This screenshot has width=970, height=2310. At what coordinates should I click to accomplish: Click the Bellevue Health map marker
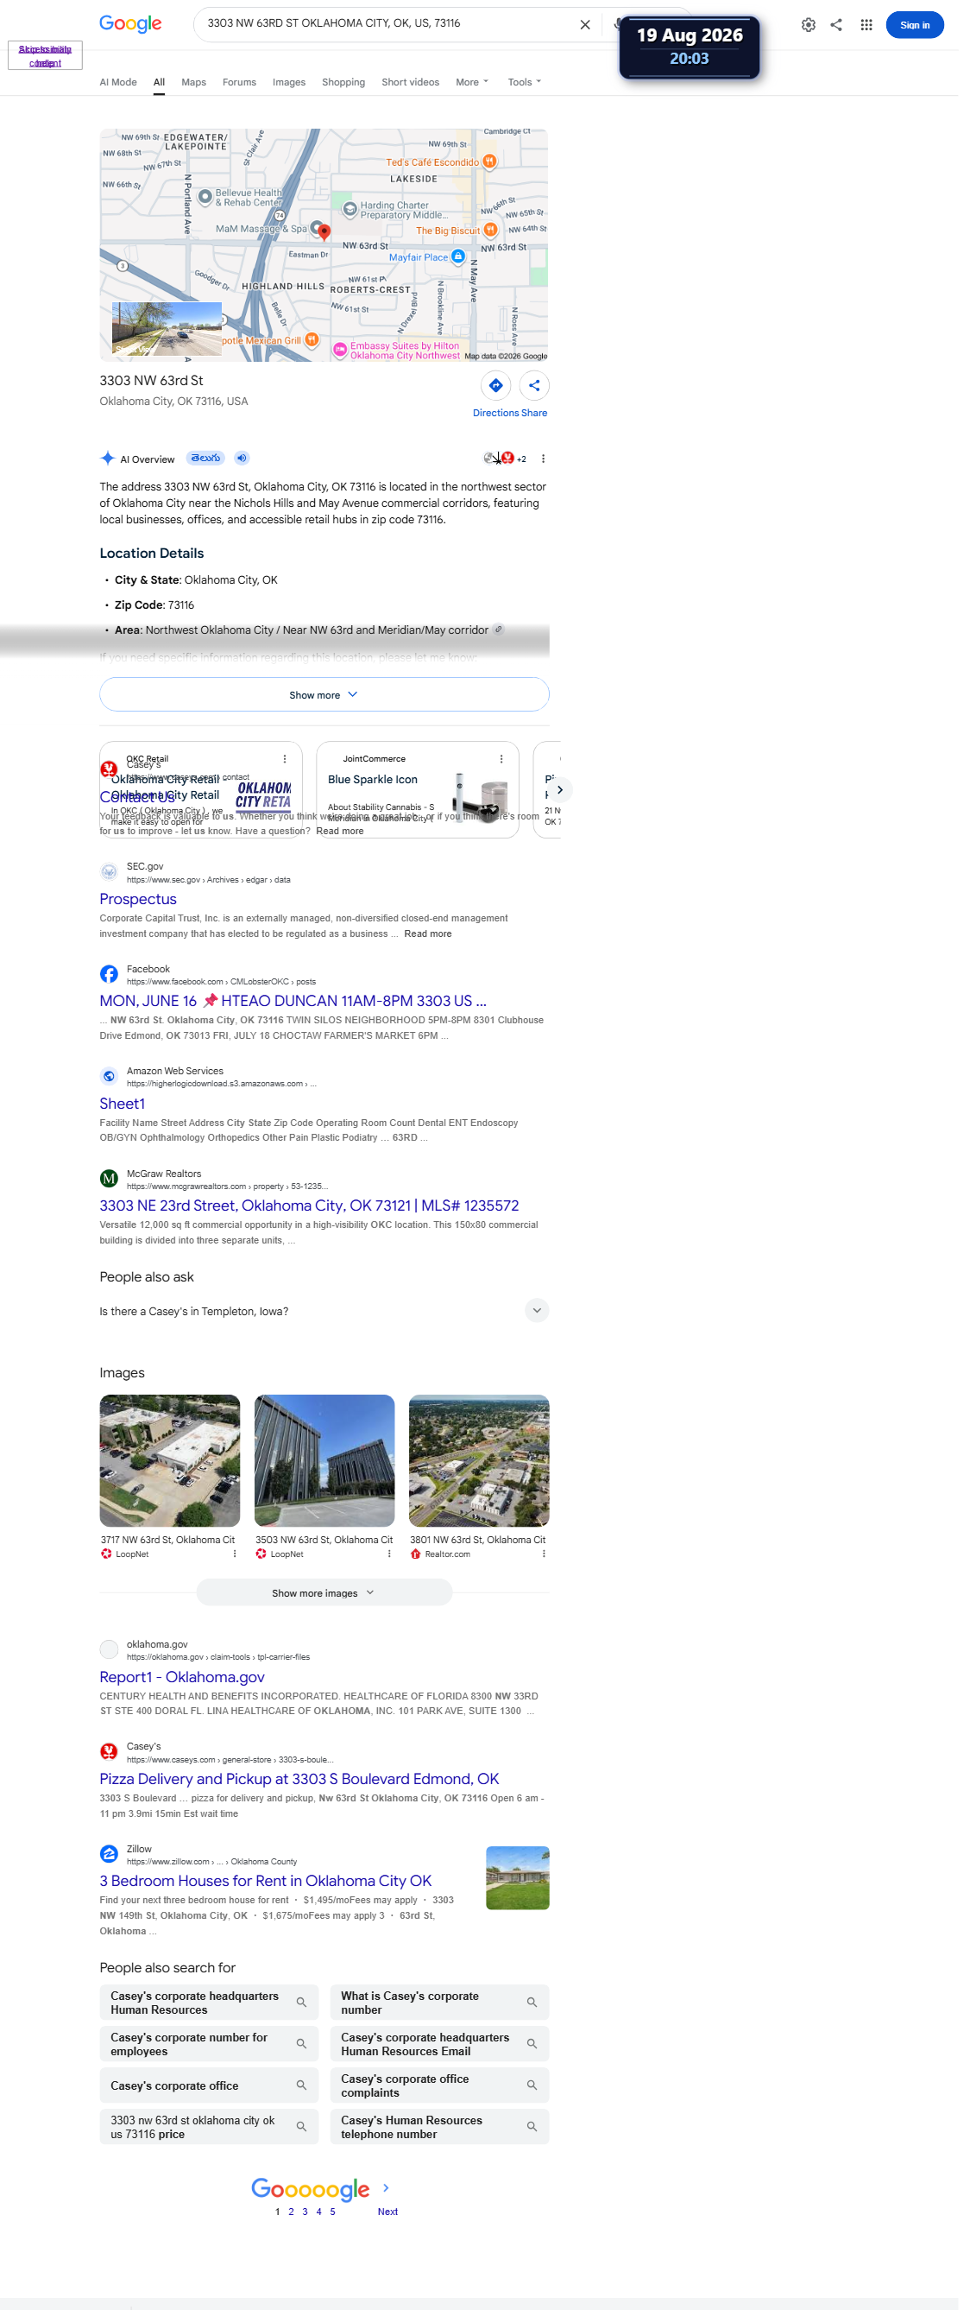click(205, 196)
